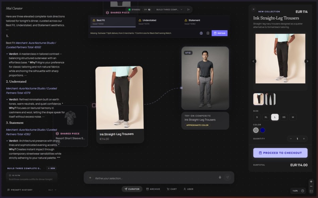Open the User nav tab

click(189, 189)
